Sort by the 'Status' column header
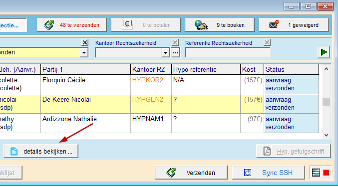This screenshot has height=187, width=338. 291,69
